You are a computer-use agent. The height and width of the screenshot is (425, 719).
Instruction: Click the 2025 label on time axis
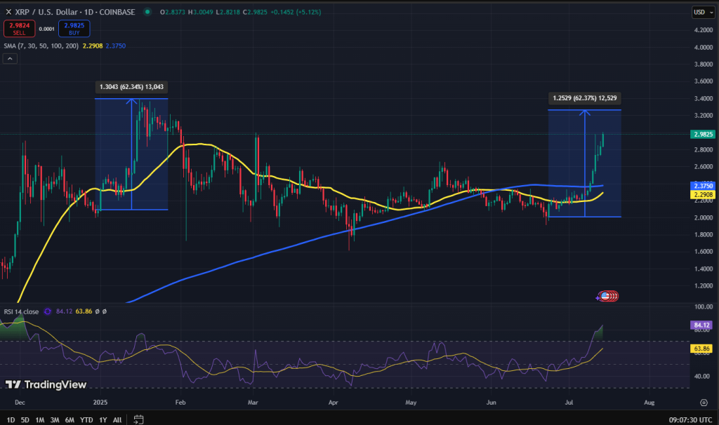[x=100, y=403]
